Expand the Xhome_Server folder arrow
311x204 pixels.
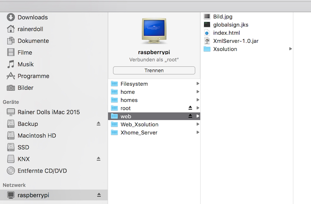tap(198, 133)
